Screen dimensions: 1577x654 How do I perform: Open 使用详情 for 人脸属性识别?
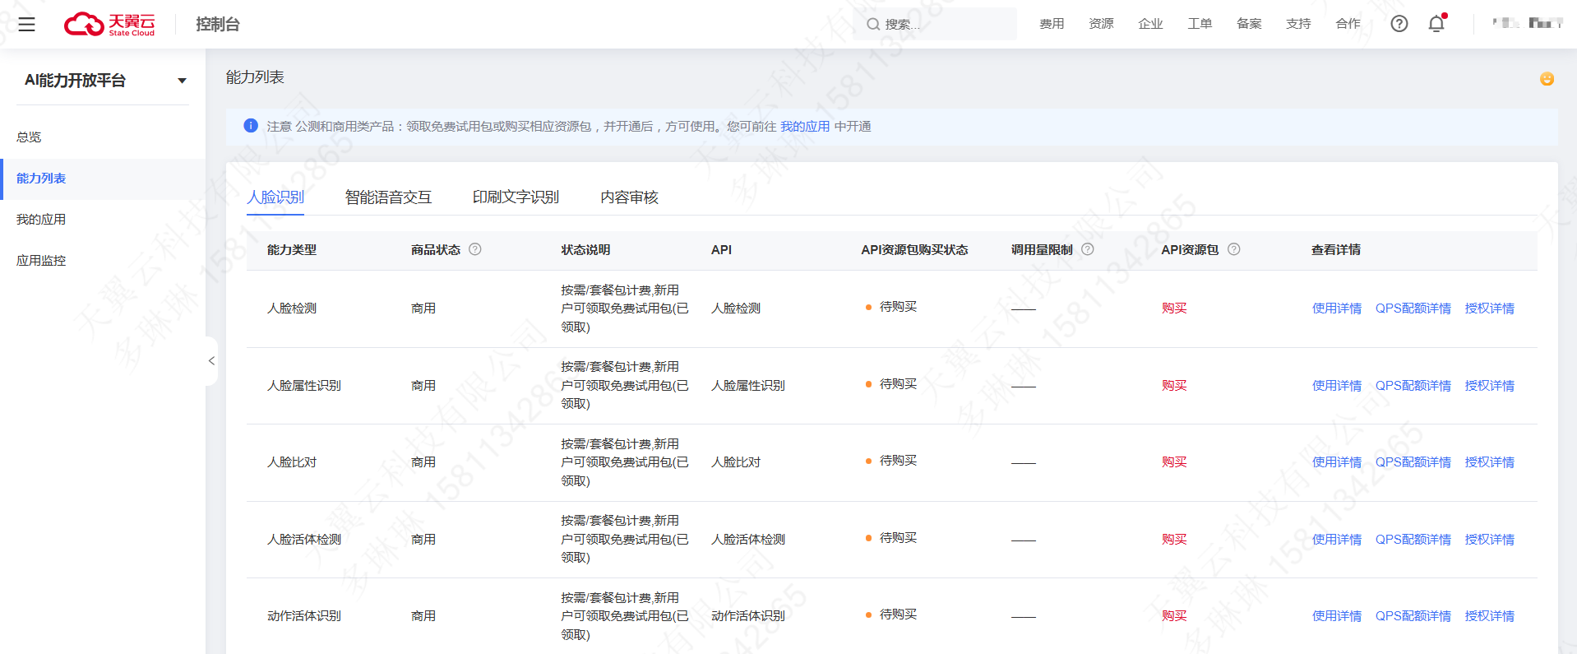coord(1337,386)
